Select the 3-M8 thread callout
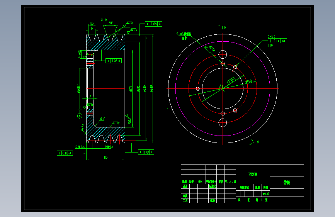This screenshot has width=335, height=217. click(x=272, y=37)
